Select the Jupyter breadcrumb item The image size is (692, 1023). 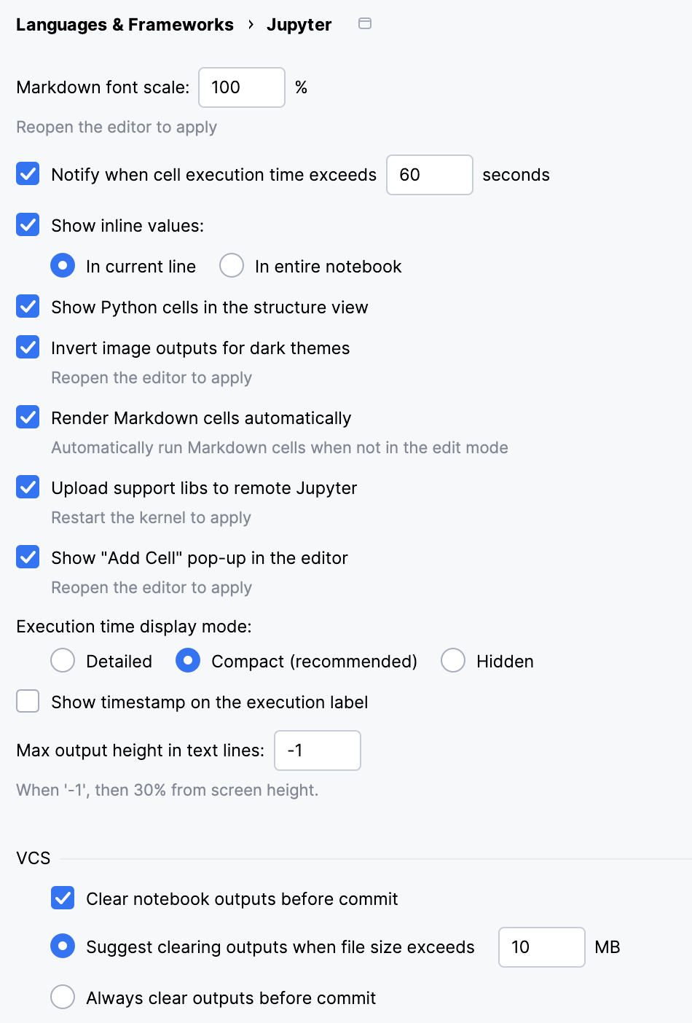[299, 24]
